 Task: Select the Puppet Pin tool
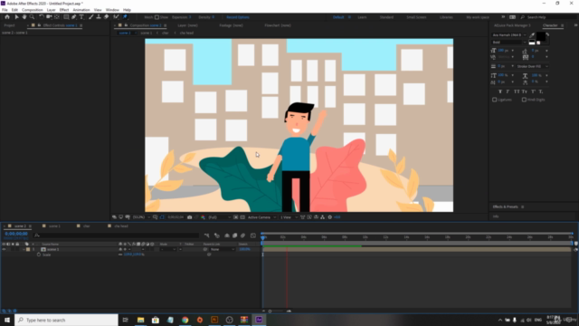point(125,17)
